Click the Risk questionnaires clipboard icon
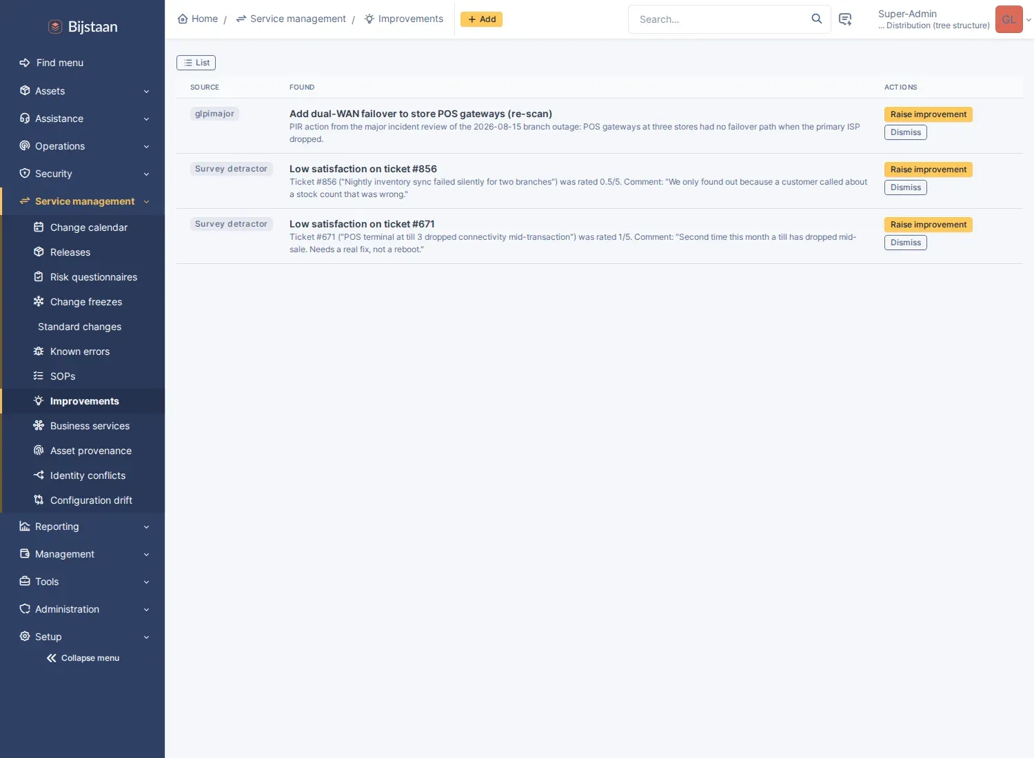1034x758 pixels. 39,276
